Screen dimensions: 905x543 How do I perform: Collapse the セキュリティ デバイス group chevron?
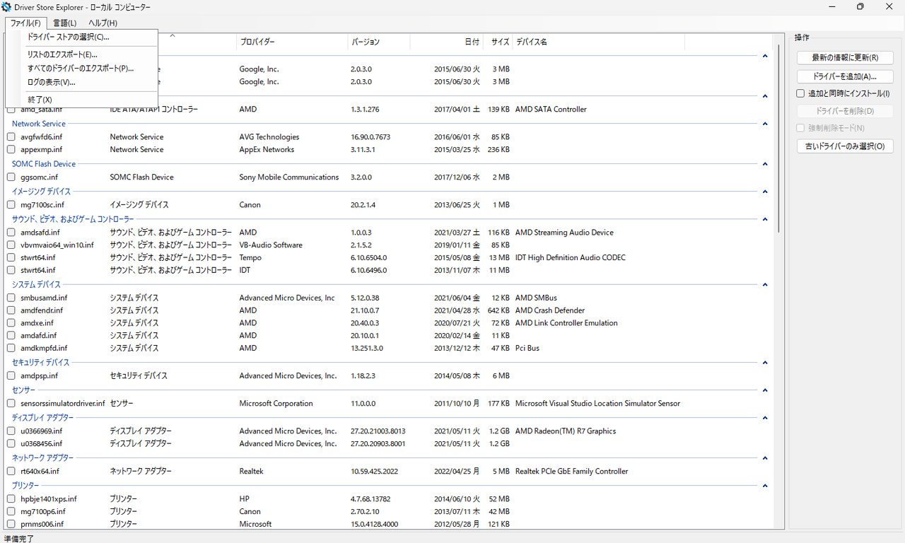coord(765,363)
